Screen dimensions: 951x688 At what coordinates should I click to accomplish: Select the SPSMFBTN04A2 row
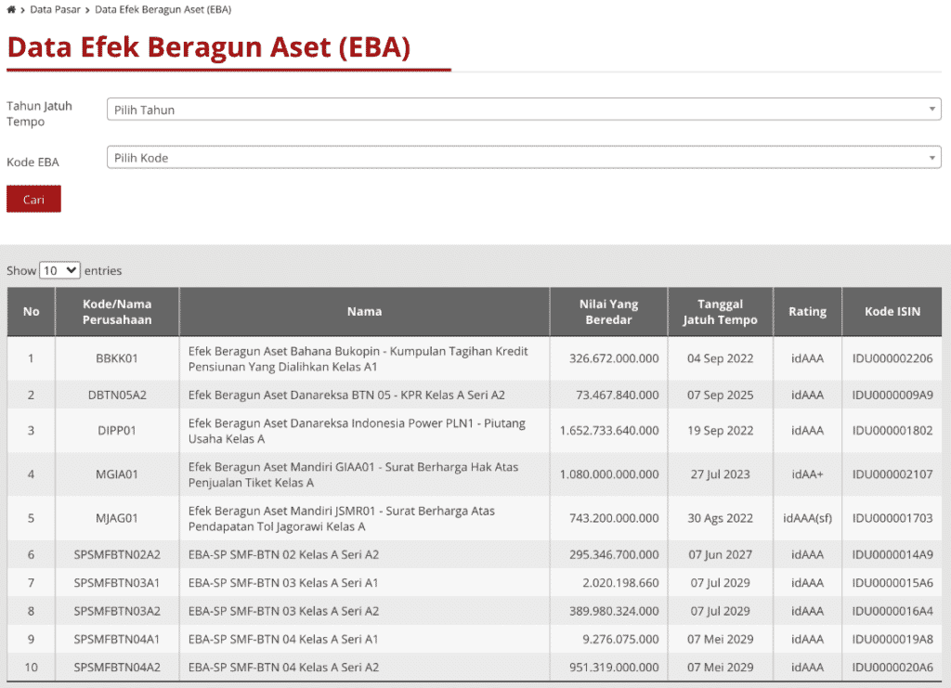click(x=117, y=667)
